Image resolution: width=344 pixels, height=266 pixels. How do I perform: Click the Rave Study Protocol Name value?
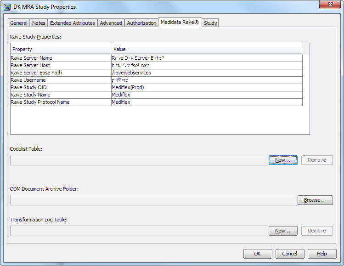pos(207,102)
